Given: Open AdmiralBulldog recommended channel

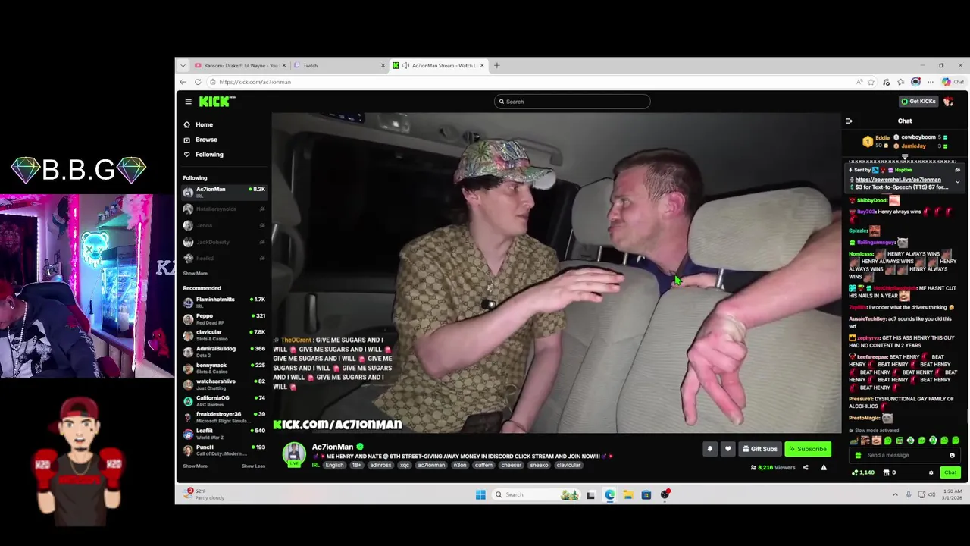Looking at the screenshot, I should [224, 351].
